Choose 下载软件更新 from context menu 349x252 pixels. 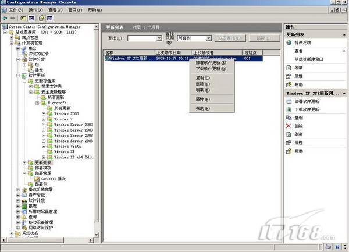point(212,69)
